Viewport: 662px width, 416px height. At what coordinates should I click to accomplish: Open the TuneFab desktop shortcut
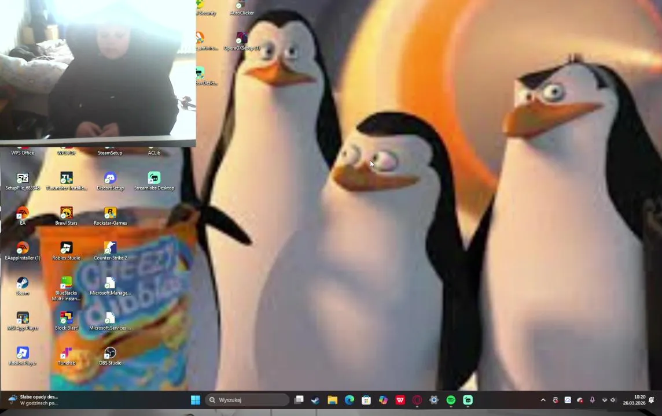pyautogui.click(x=67, y=353)
